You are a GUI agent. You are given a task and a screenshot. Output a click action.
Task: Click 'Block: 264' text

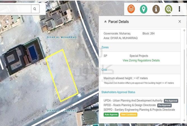(148, 33)
